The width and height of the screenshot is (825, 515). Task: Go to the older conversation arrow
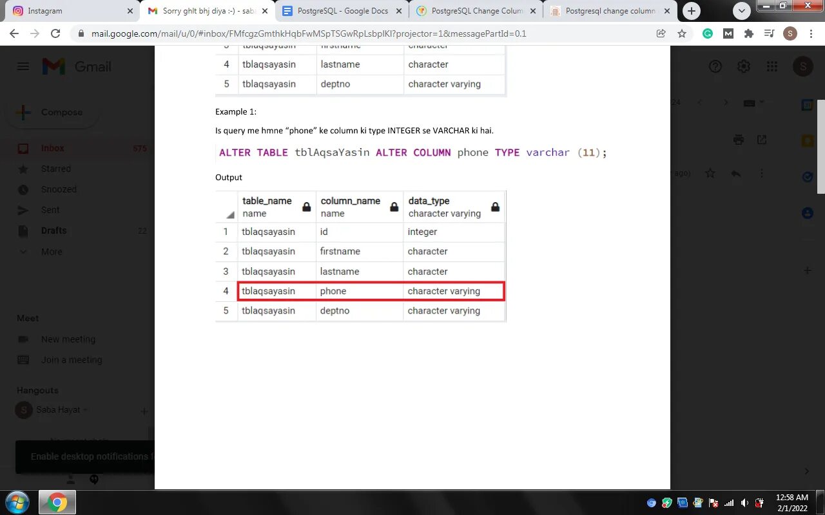click(726, 102)
